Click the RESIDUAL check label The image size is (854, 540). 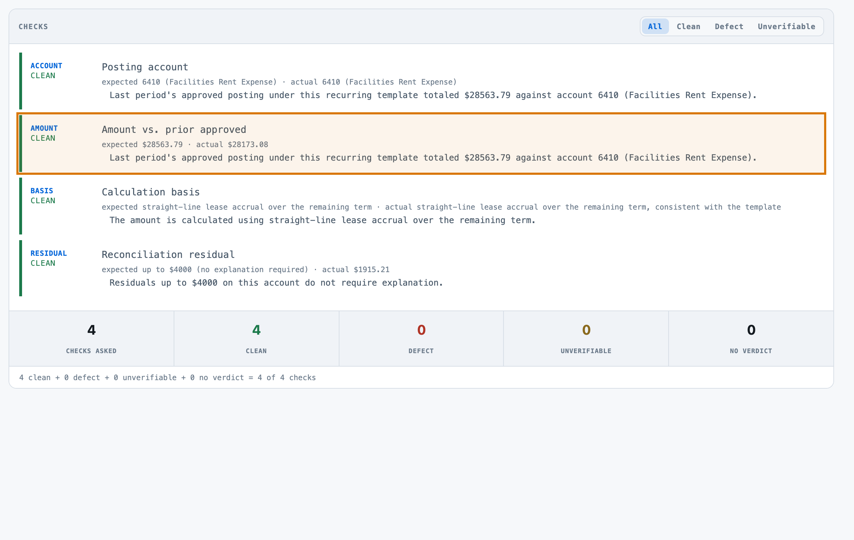[x=49, y=253]
